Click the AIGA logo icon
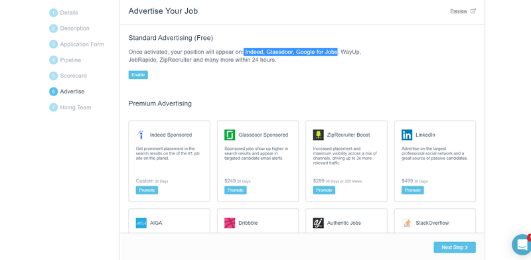 pyautogui.click(x=141, y=223)
